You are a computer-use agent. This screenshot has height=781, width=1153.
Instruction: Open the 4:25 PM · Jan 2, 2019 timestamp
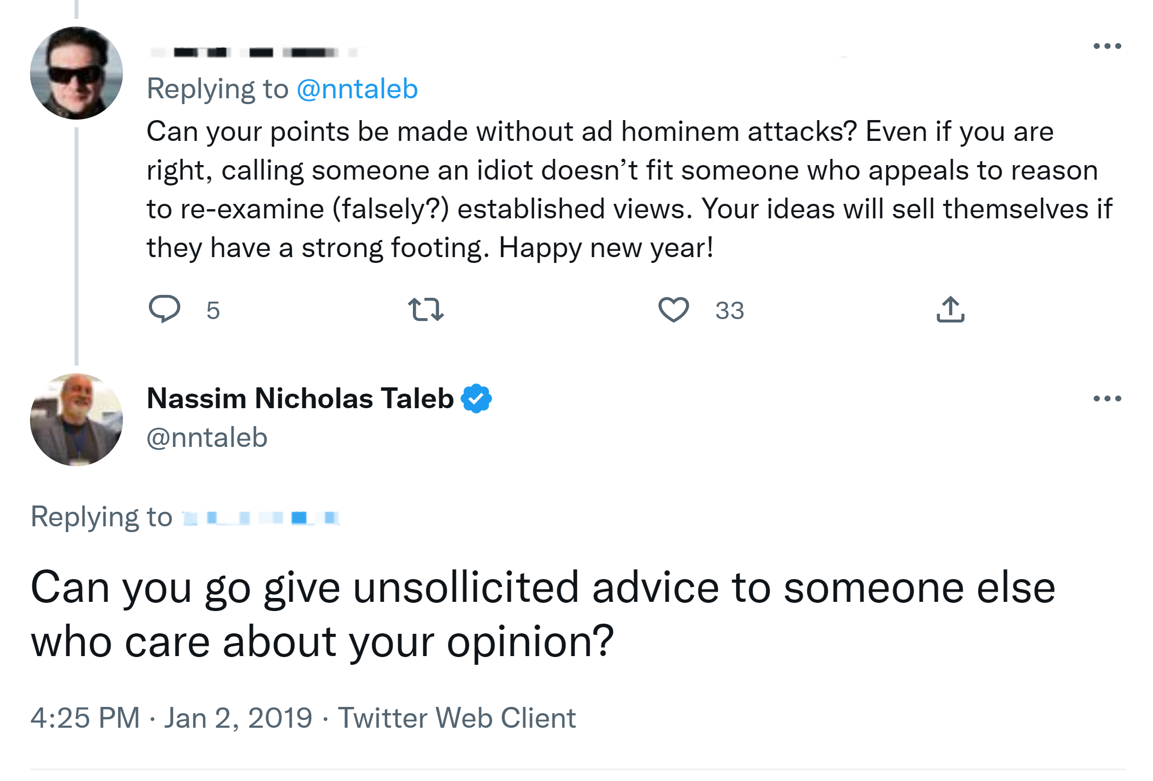tap(171, 718)
